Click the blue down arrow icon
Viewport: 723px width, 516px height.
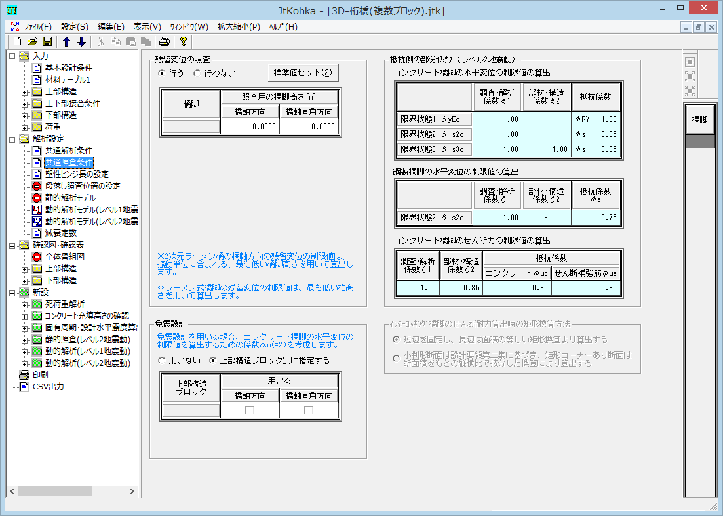tap(81, 41)
